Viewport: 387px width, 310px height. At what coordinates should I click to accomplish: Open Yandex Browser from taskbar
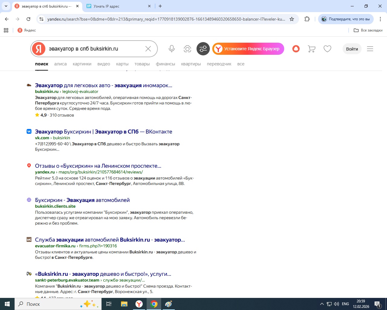click(139, 304)
